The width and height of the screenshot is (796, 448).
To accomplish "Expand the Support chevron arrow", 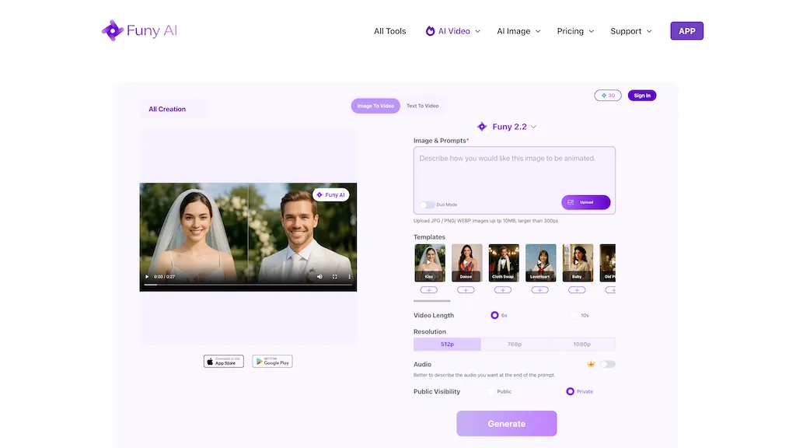I will pyautogui.click(x=649, y=31).
